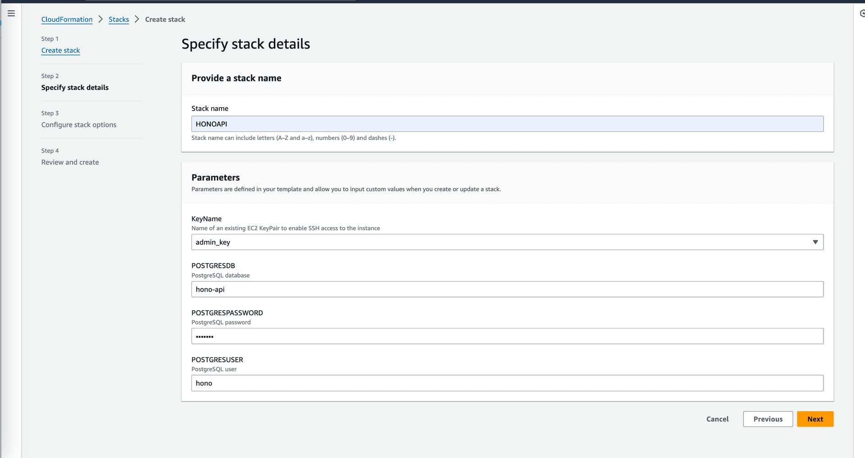Viewport: 865px width, 458px height.
Task: Click the PostgreSQL database description text
Action: [220, 275]
